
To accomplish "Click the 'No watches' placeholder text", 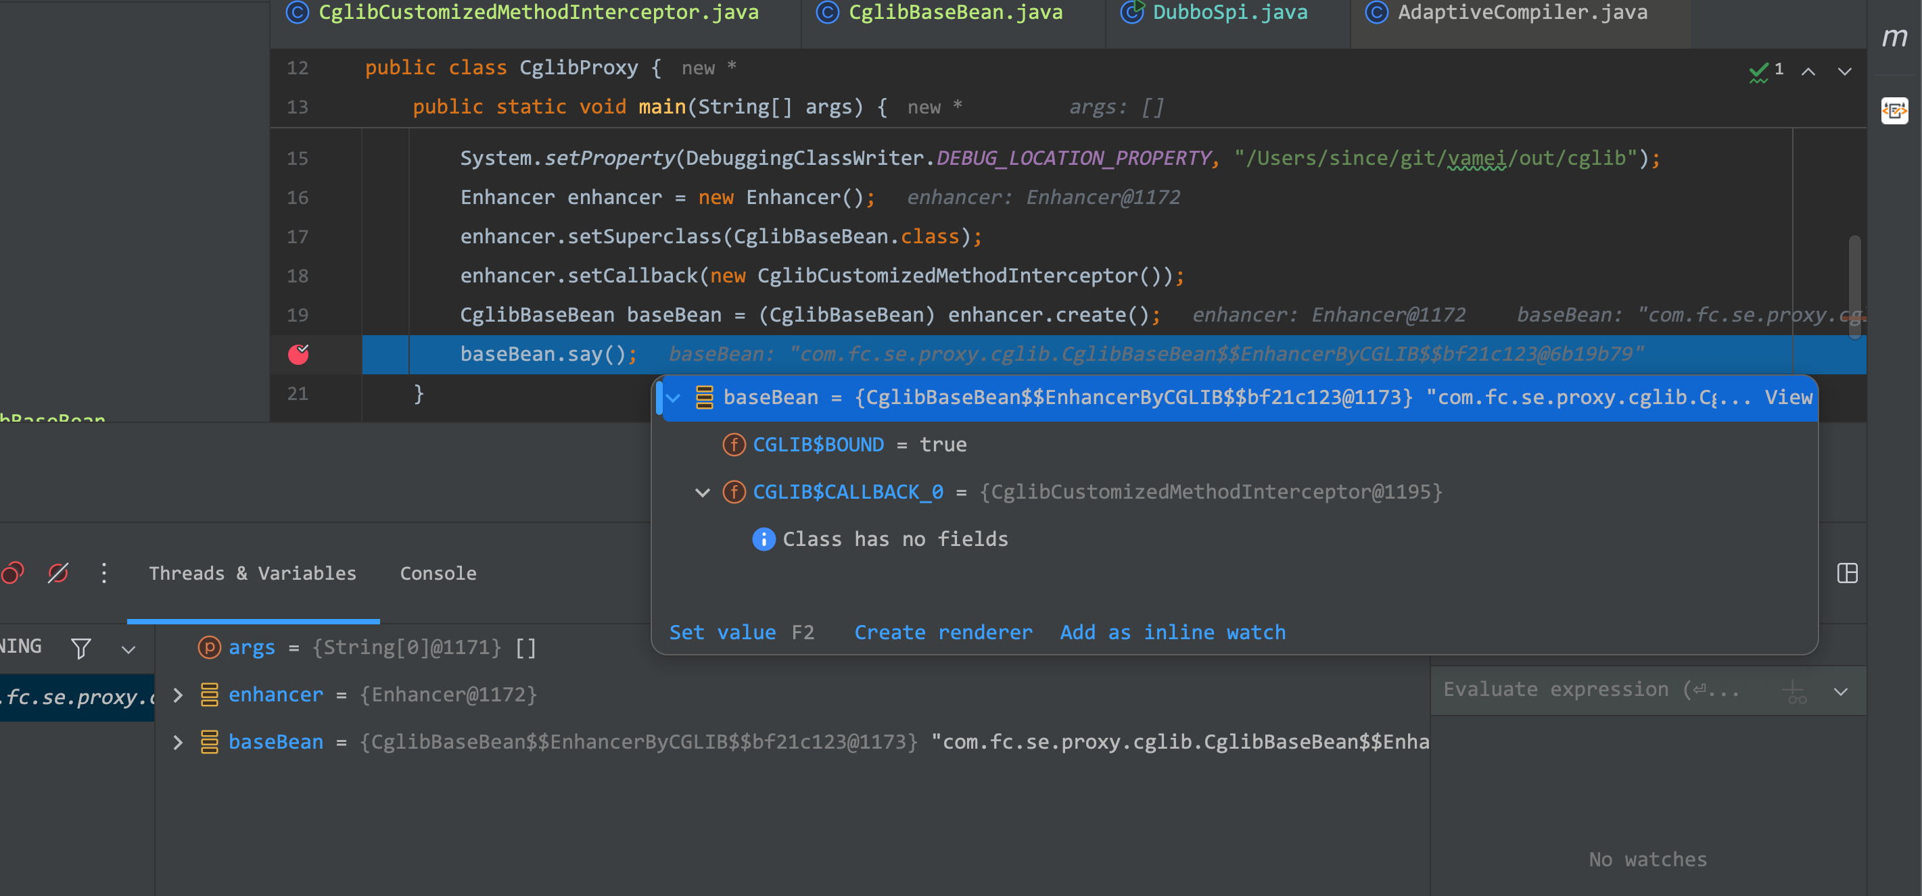I will [1647, 860].
